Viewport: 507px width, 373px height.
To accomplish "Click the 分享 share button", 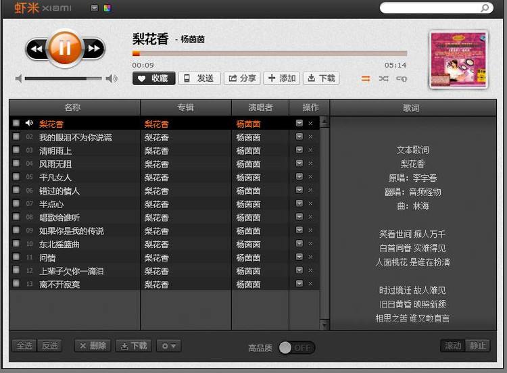I will (x=242, y=78).
